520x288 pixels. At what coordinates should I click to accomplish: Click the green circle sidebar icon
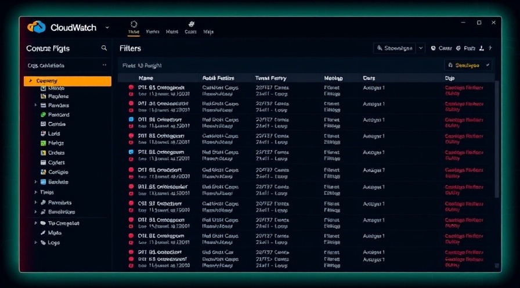point(43,114)
